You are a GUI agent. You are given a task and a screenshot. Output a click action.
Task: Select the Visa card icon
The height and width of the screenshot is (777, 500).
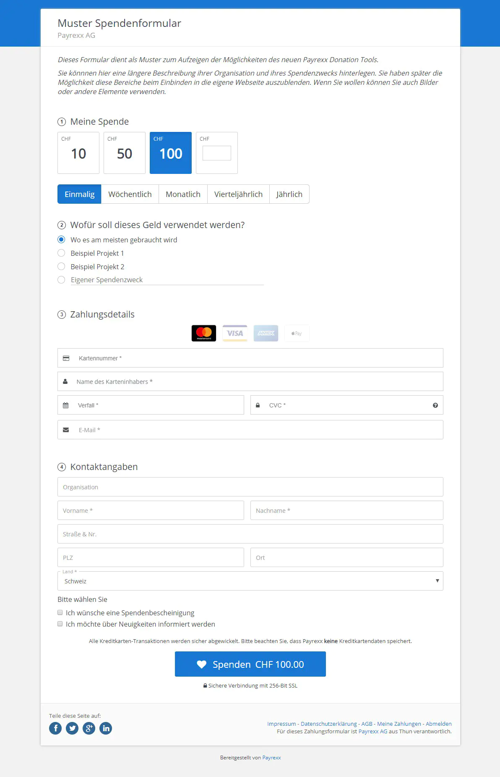235,333
